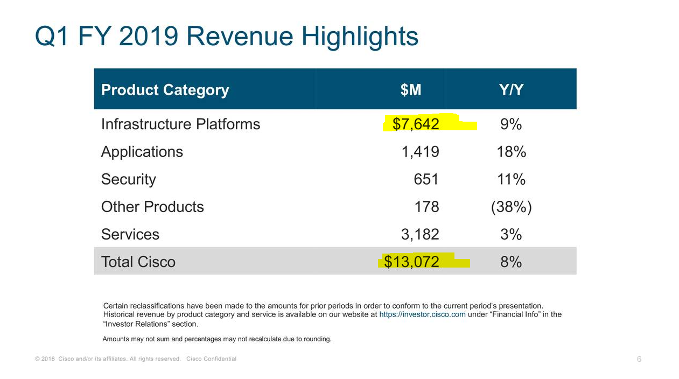Click the Q1 FY 2019 Revenue Highlights title
The image size is (679, 379).
point(227,37)
